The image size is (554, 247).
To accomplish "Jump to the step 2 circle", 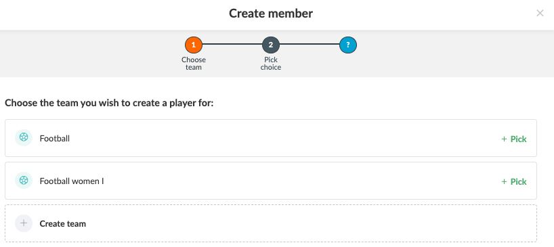I will click(271, 45).
